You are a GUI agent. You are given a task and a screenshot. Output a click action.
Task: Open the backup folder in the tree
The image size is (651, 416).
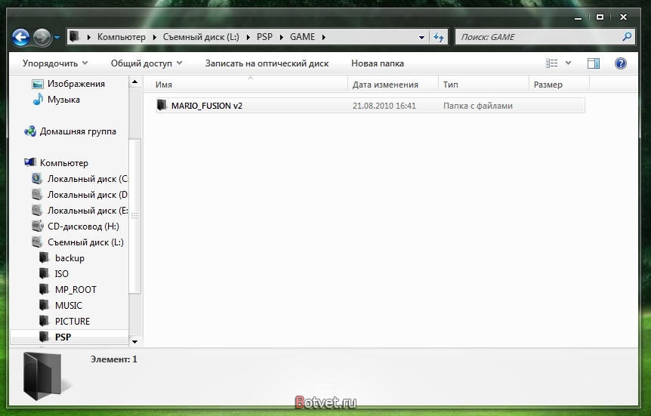point(69,257)
